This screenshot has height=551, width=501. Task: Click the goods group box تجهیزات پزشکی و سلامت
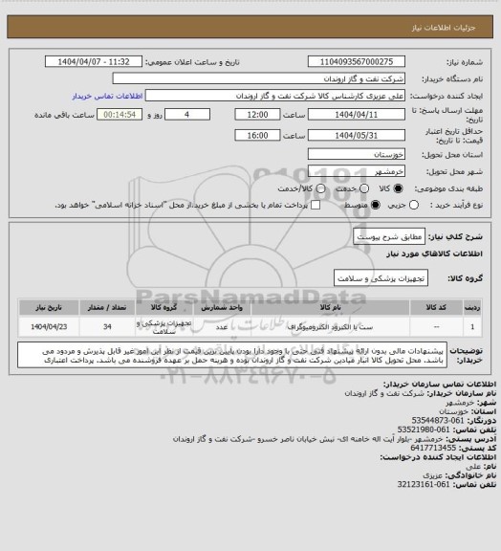coord(381,278)
